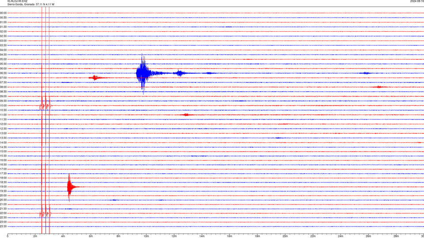This screenshot has width=424, height=238.
Task: Click the 22:00 trace time label
Action: [x=3, y=213]
